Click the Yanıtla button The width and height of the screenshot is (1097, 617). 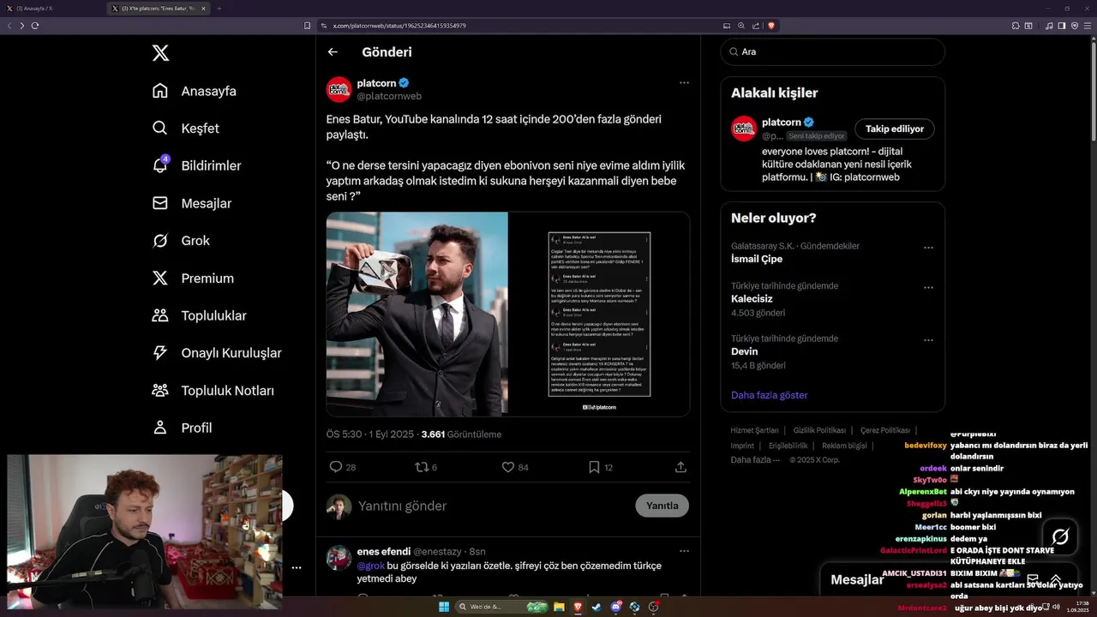point(662,506)
